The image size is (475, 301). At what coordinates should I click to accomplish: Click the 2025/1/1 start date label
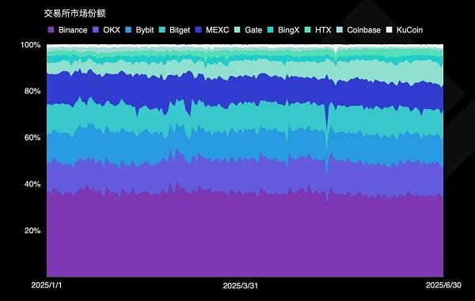(x=47, y=285)
